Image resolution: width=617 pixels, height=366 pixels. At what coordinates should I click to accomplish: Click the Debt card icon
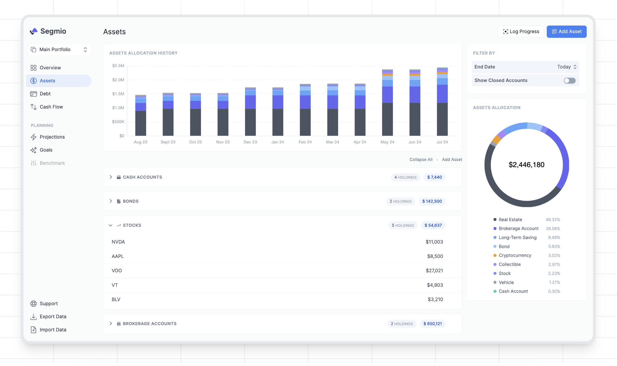pos(33,94)
